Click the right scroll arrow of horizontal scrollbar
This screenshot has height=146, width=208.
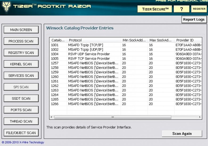point(200,117)
